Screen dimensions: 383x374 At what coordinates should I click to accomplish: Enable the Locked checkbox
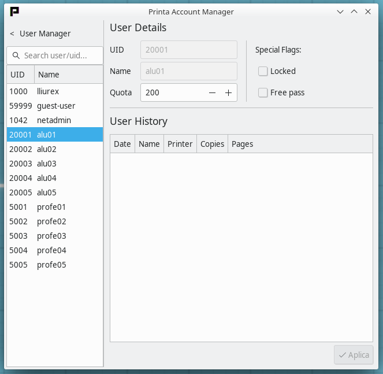263,71
